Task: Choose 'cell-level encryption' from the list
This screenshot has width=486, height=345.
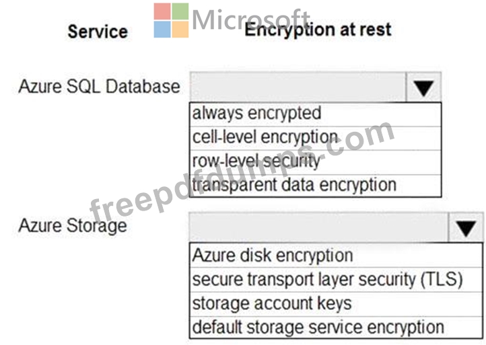Action: 315,138
